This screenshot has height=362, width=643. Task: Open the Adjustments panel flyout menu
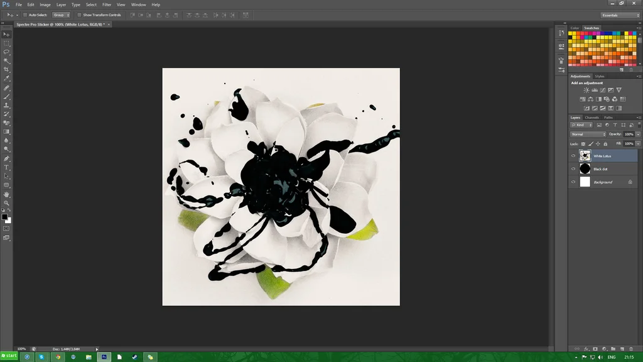click(639, 76)
